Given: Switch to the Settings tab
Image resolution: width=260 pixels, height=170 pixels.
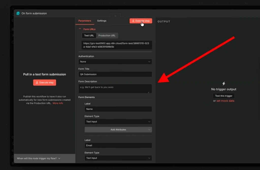Looking at the screenshot, I should (102, 21).
